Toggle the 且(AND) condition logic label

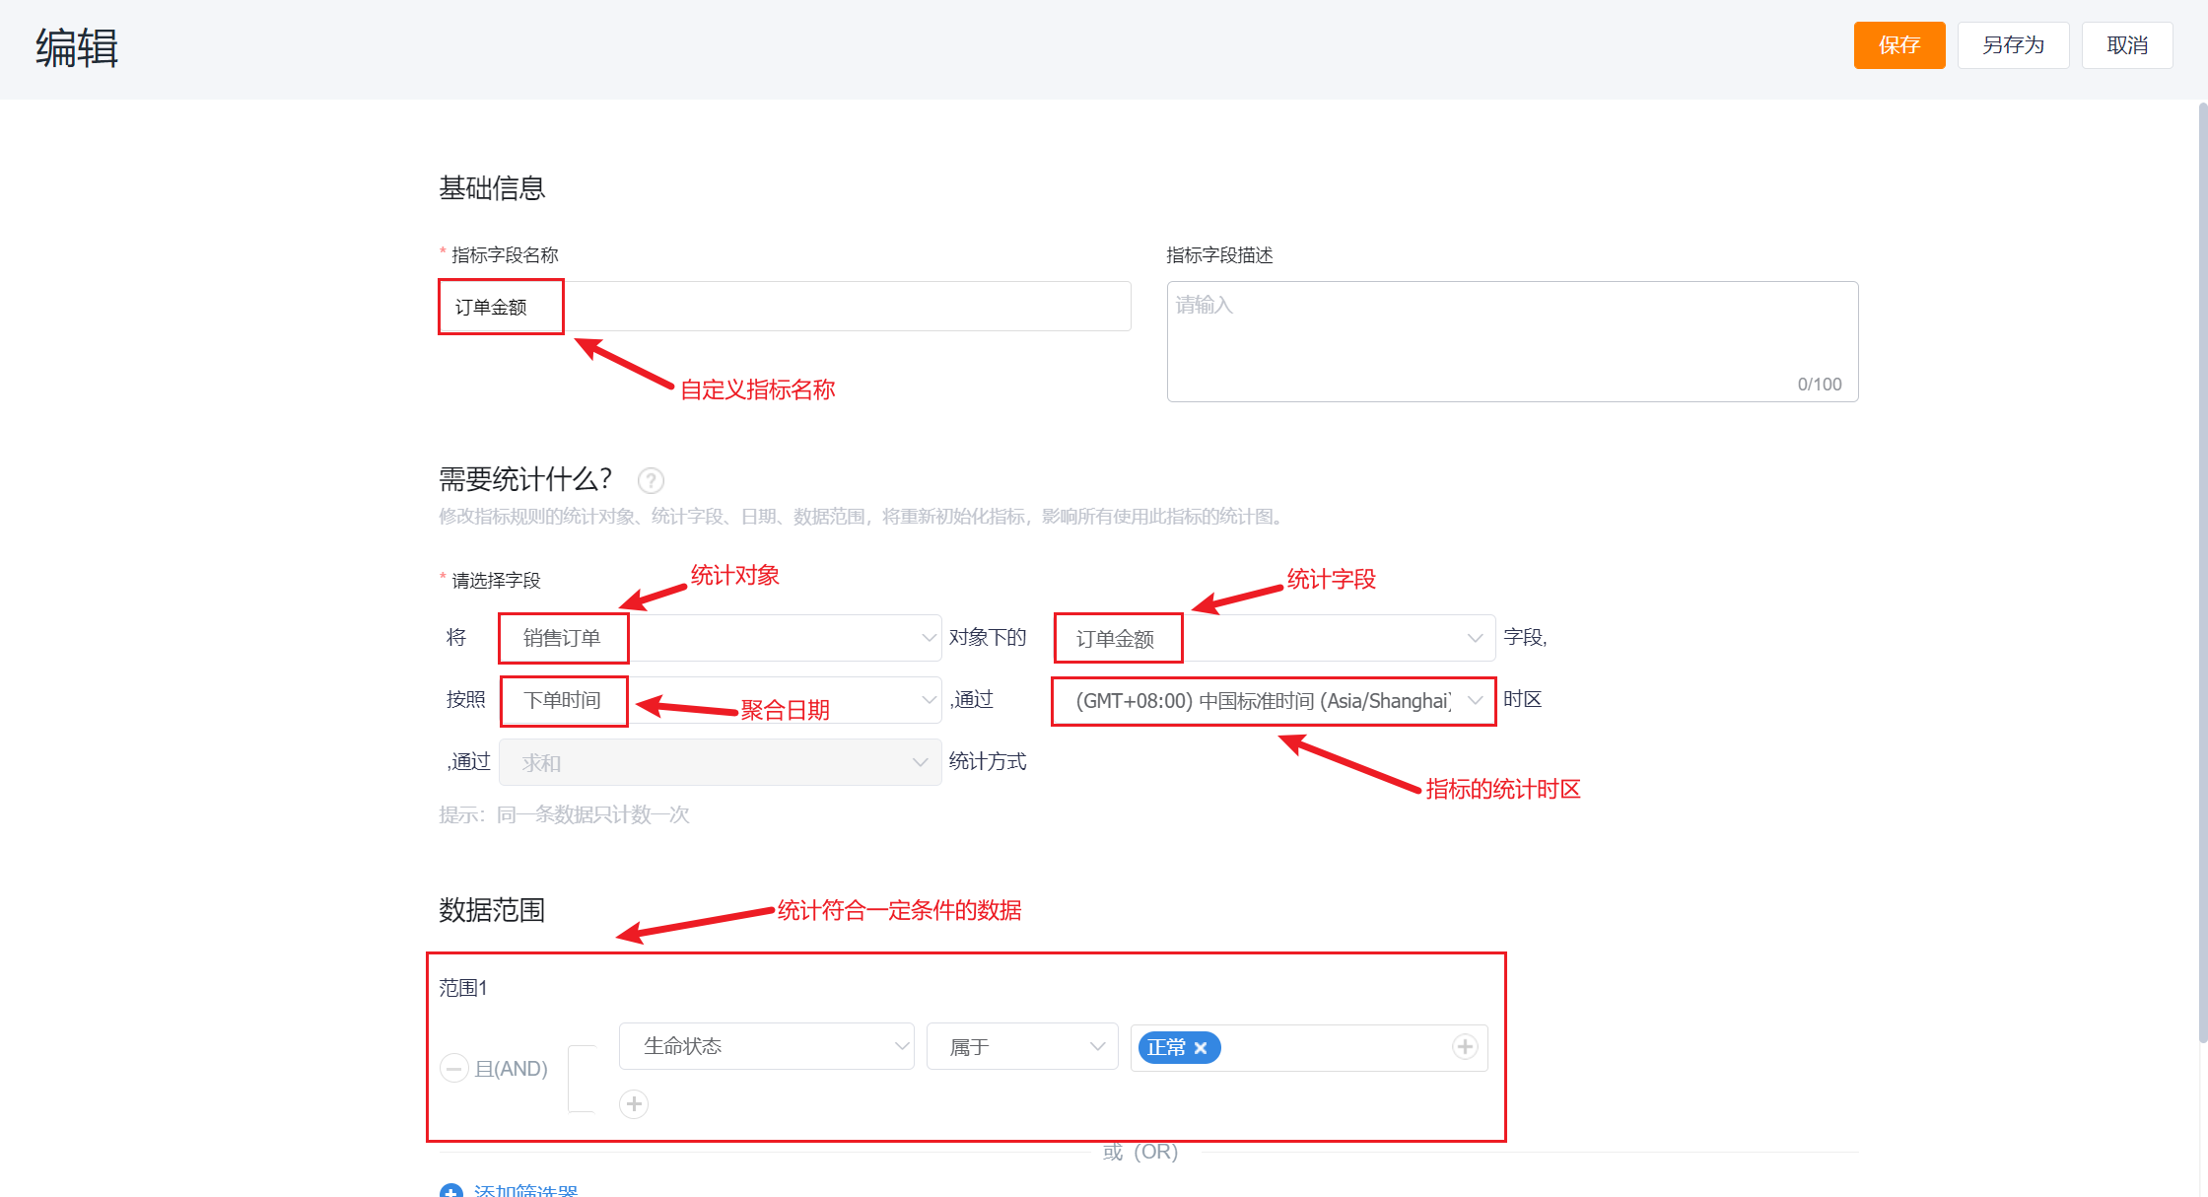click(x=511, y=1069)
